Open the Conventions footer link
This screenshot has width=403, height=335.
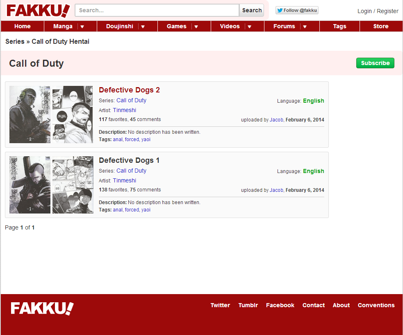pyautogui.click(x=376, y=305)
